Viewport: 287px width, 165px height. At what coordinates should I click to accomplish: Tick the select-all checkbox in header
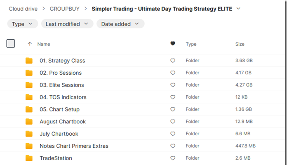(11, 44)
